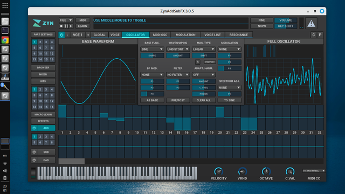This screenshot has width=345, height=194.
Task: Open the terminal from the dock
Action: click(x=5, y=30)
